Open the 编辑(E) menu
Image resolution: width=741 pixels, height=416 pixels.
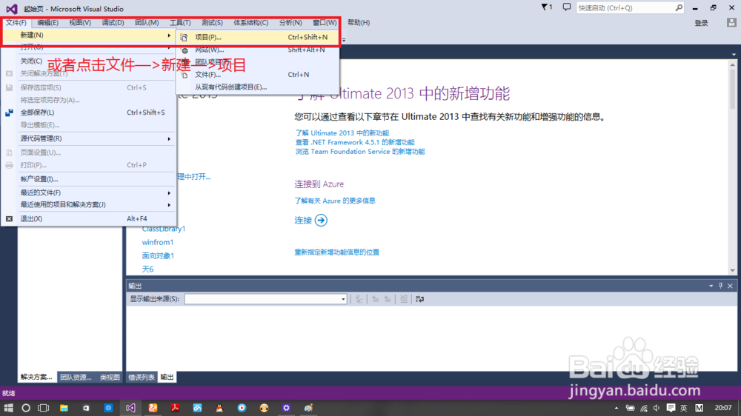[x=47, y=23]
